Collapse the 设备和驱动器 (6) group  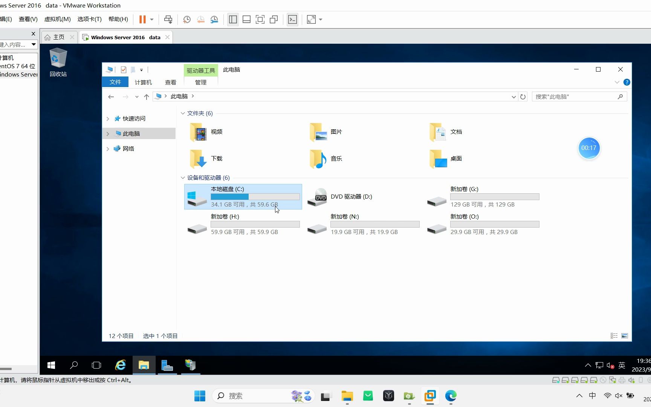pyautogui.click(x=183, y=178)
